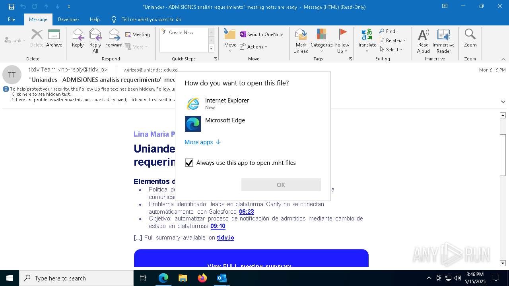Uncheck Always use this app for .mht files
509x286 pixels.
(189, 163)
